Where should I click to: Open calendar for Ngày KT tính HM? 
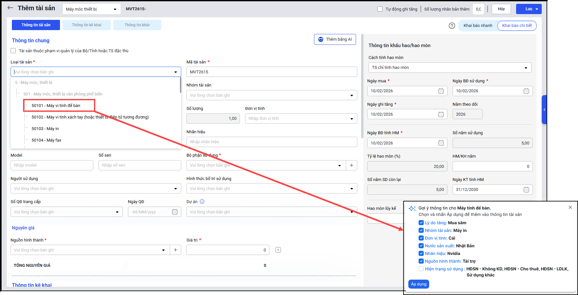[526, 190]
